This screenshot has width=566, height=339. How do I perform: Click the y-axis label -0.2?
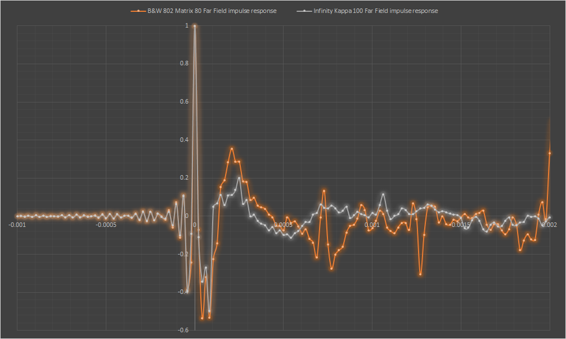[183, 254]
